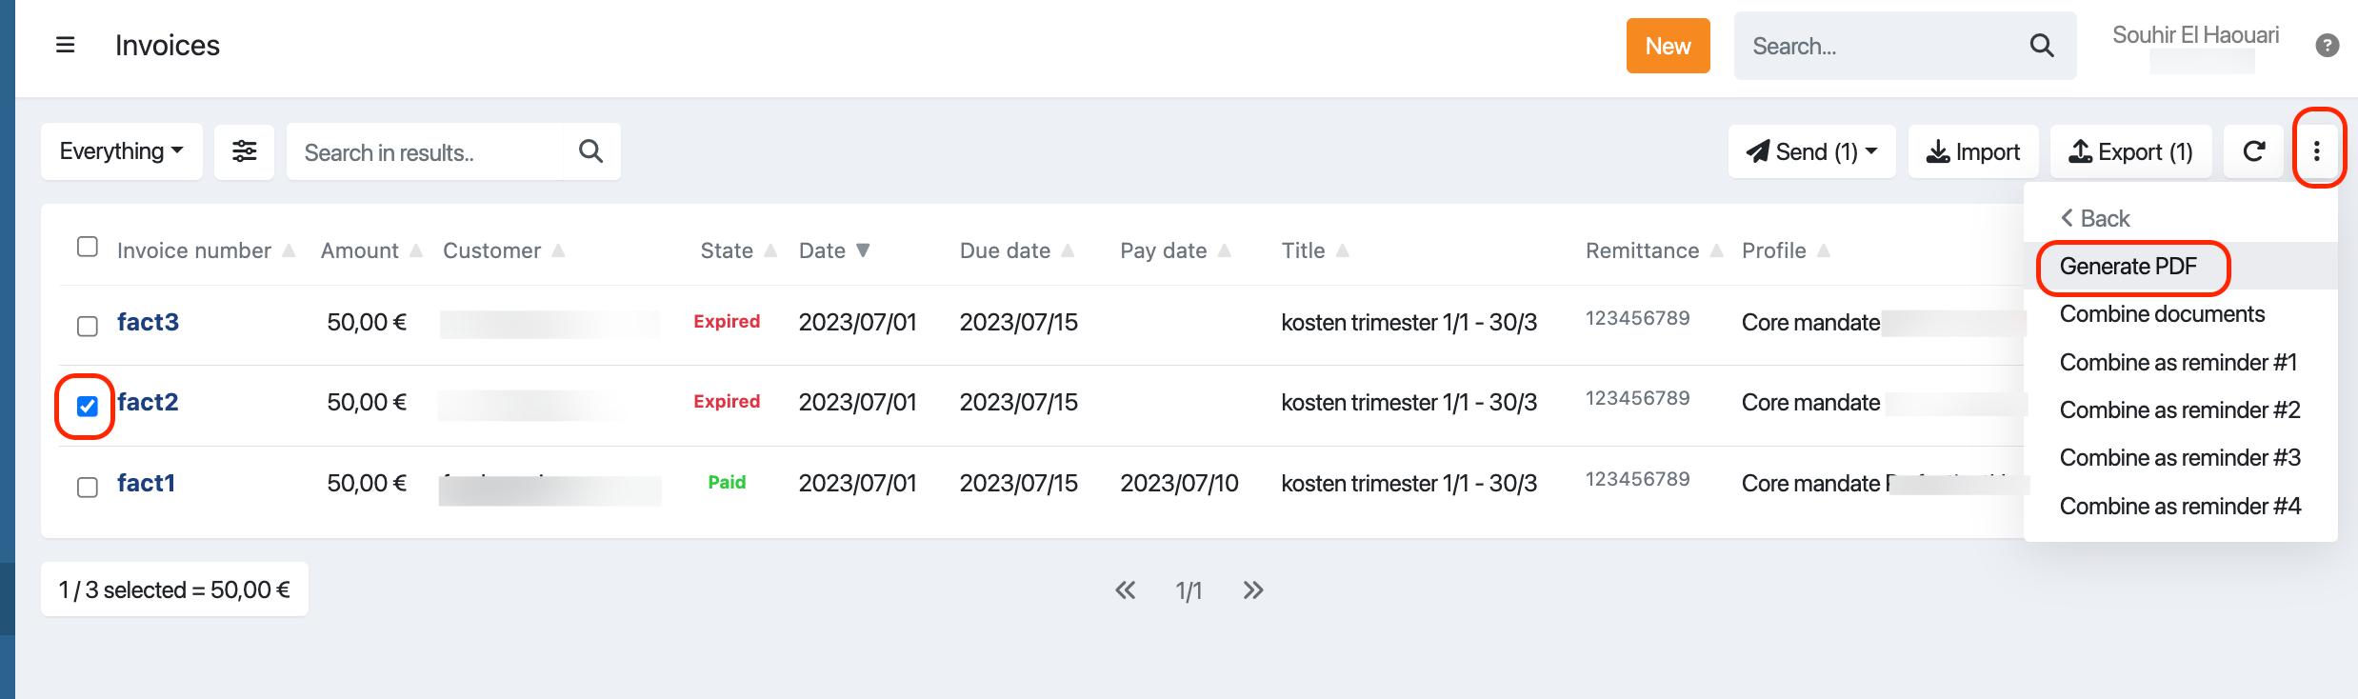Open the hamburger navigation menu
The width and height of the screenshot is (2358, 699).
pos(66,45)
